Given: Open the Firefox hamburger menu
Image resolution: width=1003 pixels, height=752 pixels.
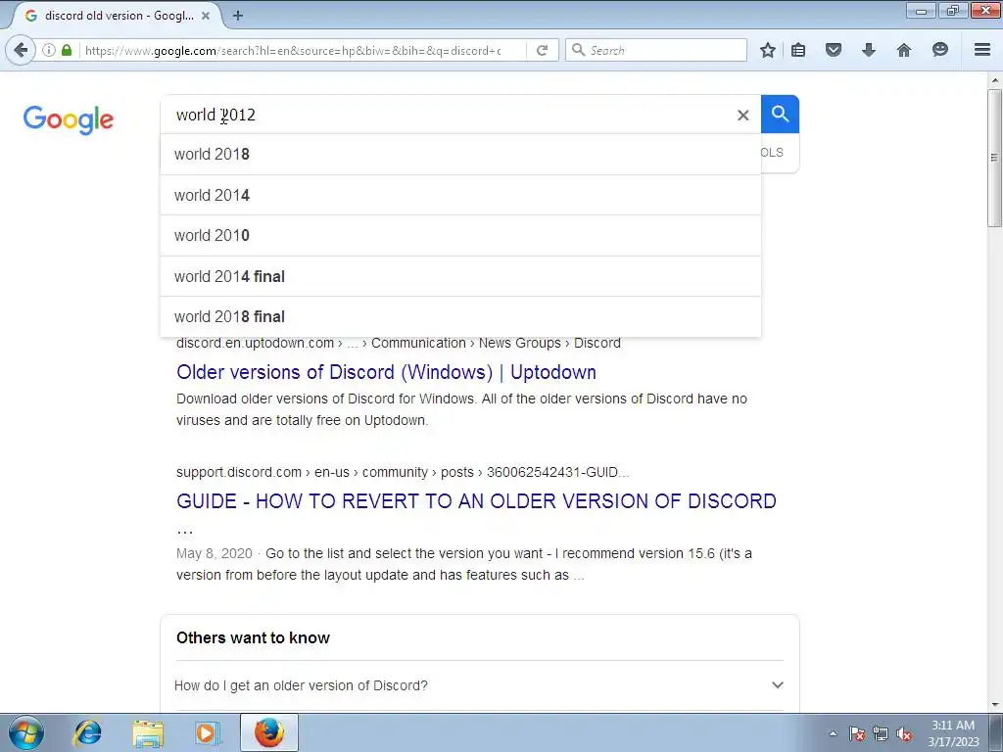Looking at the screenshot, I should coord(982,50).
